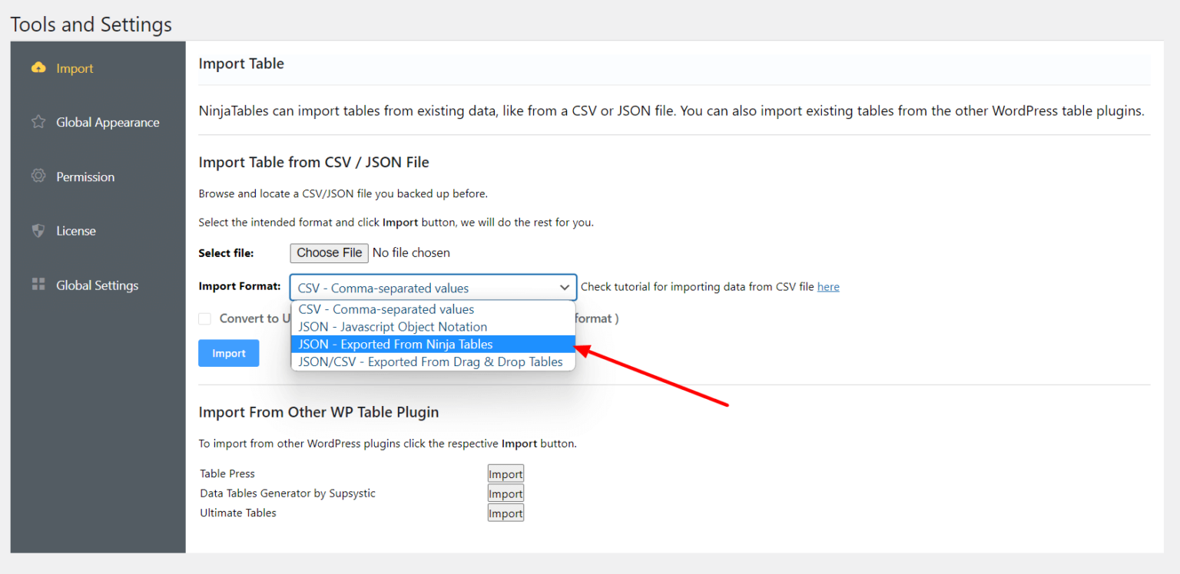Click the Choose File button
This screenshot has width=1180, height=574.
pyautogui.click(x=329, y=252)
